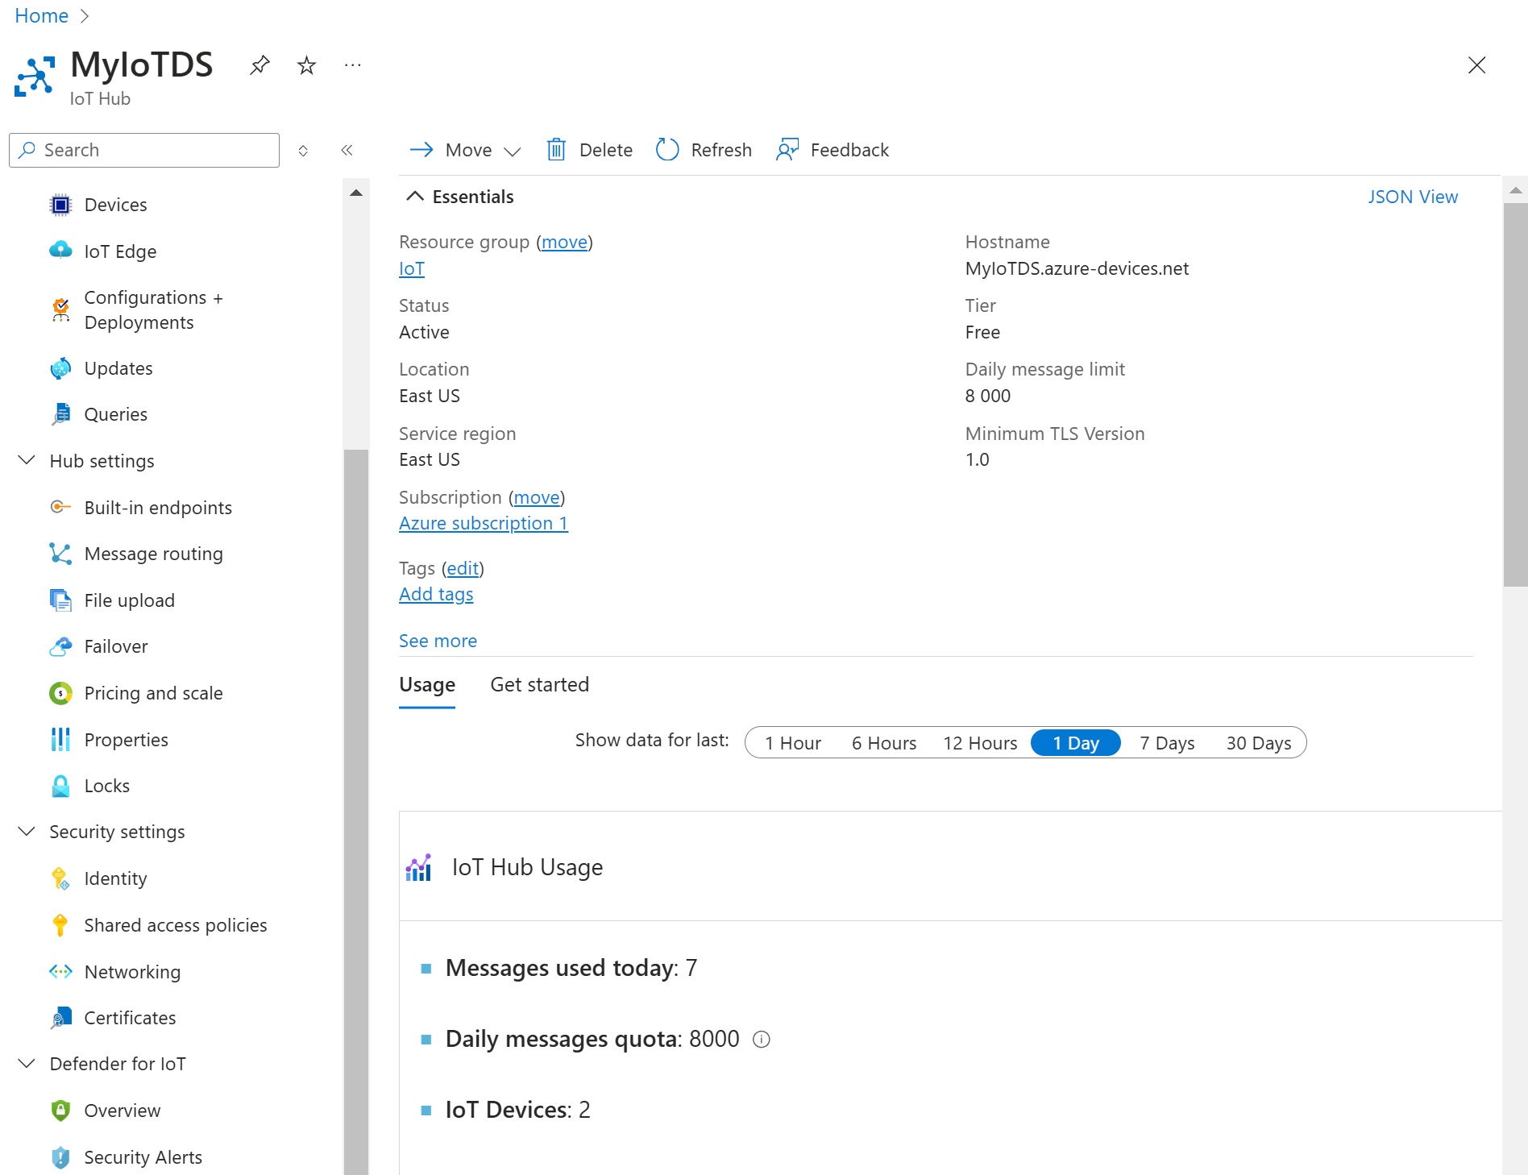1528x1175 pixels.
Task: Open the Move dropdown arrow
Action: click(x=513, y=151)
